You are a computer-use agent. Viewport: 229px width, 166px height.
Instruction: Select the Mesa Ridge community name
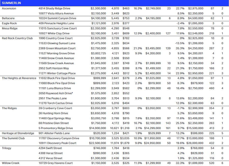tap(10, 28)
